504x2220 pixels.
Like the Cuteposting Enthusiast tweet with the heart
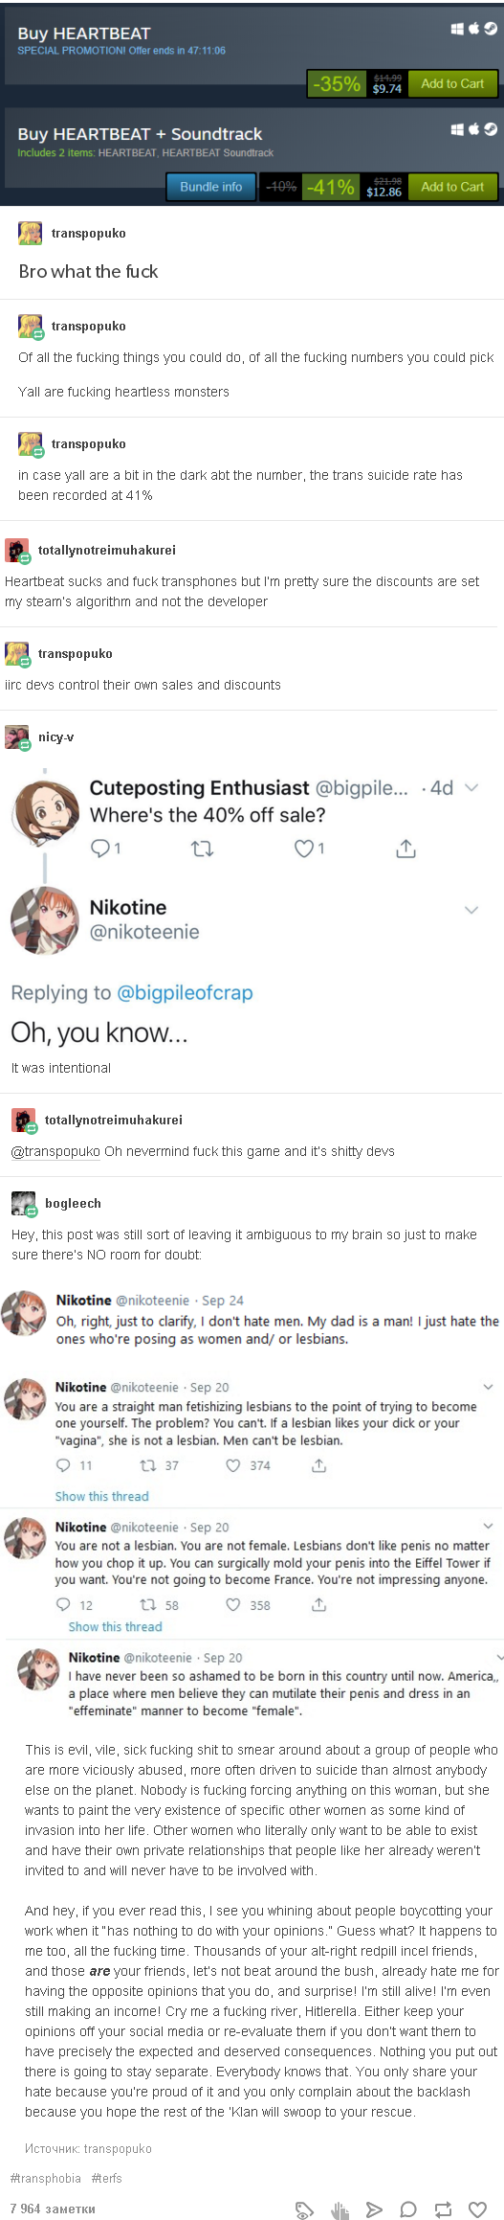(303, 848)
